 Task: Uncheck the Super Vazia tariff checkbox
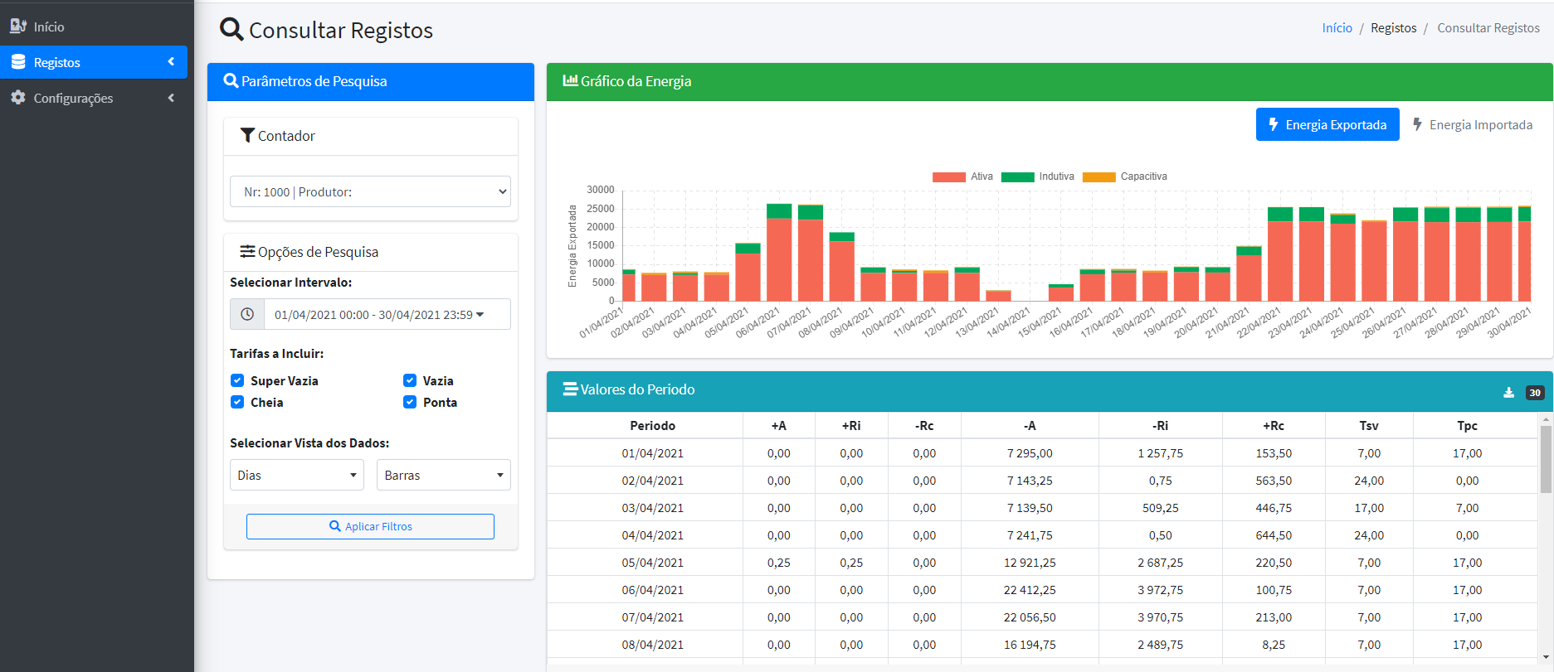click(x=237, y=380)
